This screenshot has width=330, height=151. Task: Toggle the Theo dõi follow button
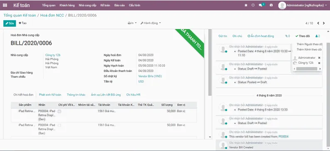pyautogui.click(x=303, y=36)
